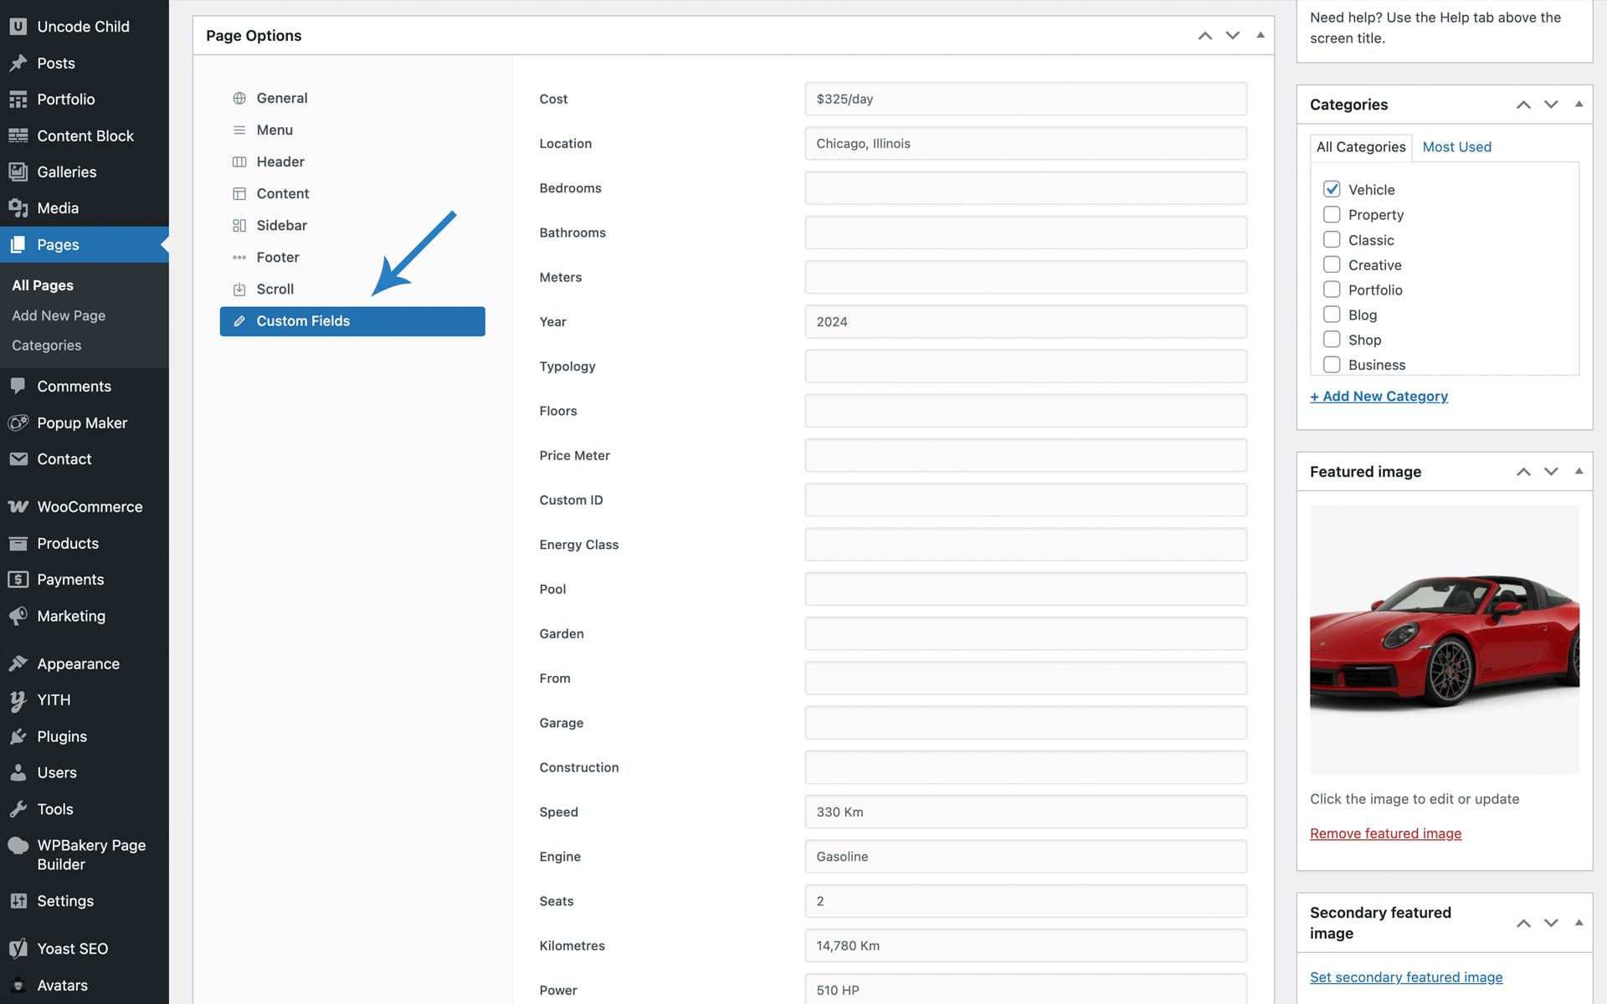This screenshot has width=1607, height=1004.
Task: Click the Popup Maker sidebar icon
Action: (x=18, y=423)
